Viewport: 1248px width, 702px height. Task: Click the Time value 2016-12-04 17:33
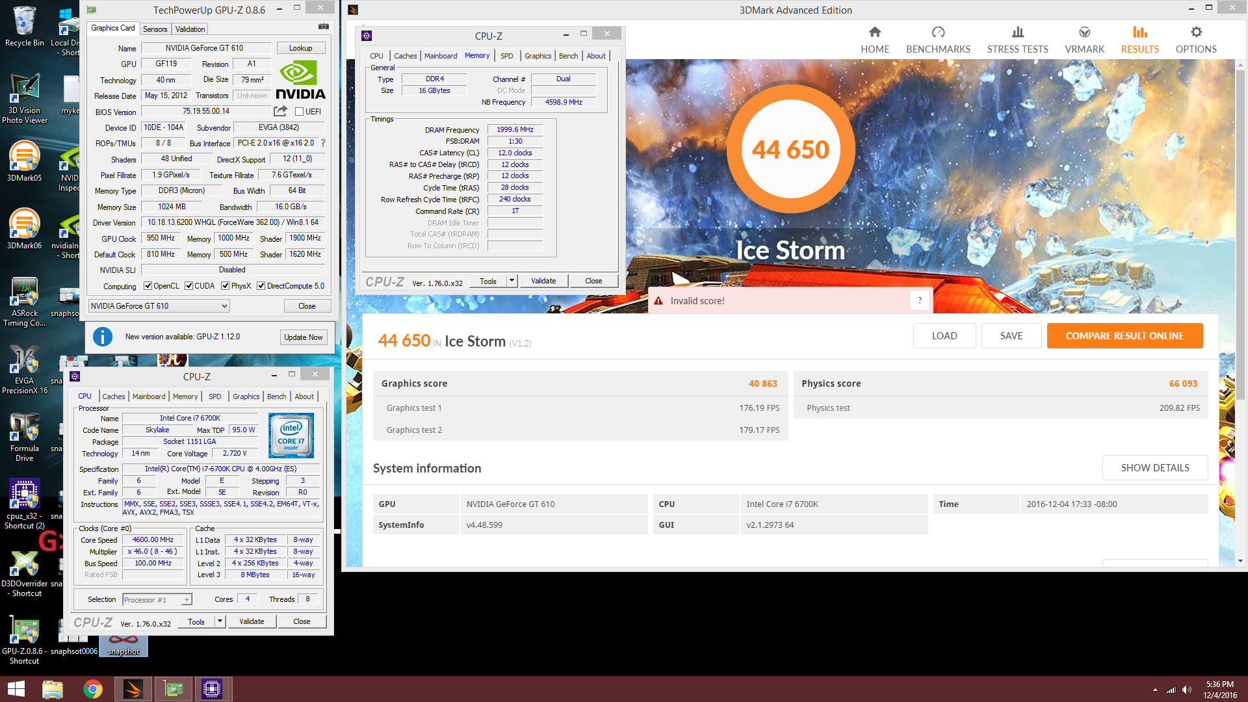pyautogui.click(x=1071, y=504)
